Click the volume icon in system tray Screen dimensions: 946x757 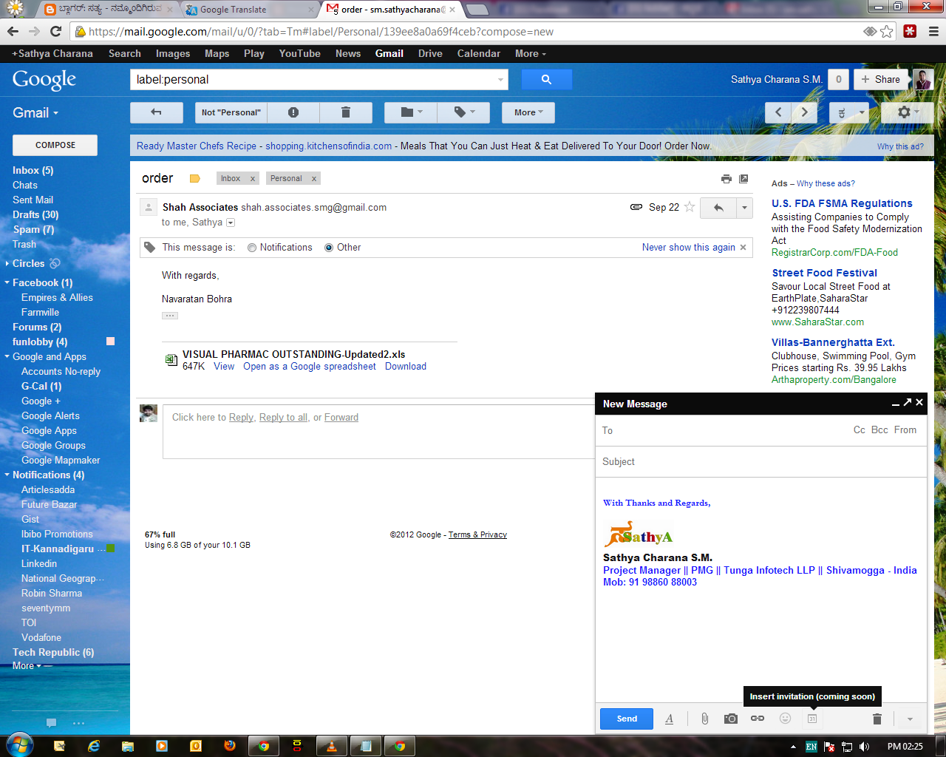tap(864, 747)
